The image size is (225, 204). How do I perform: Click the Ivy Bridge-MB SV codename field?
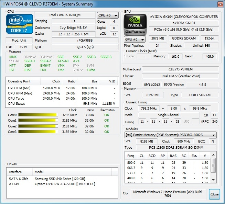tap(74, 28)
